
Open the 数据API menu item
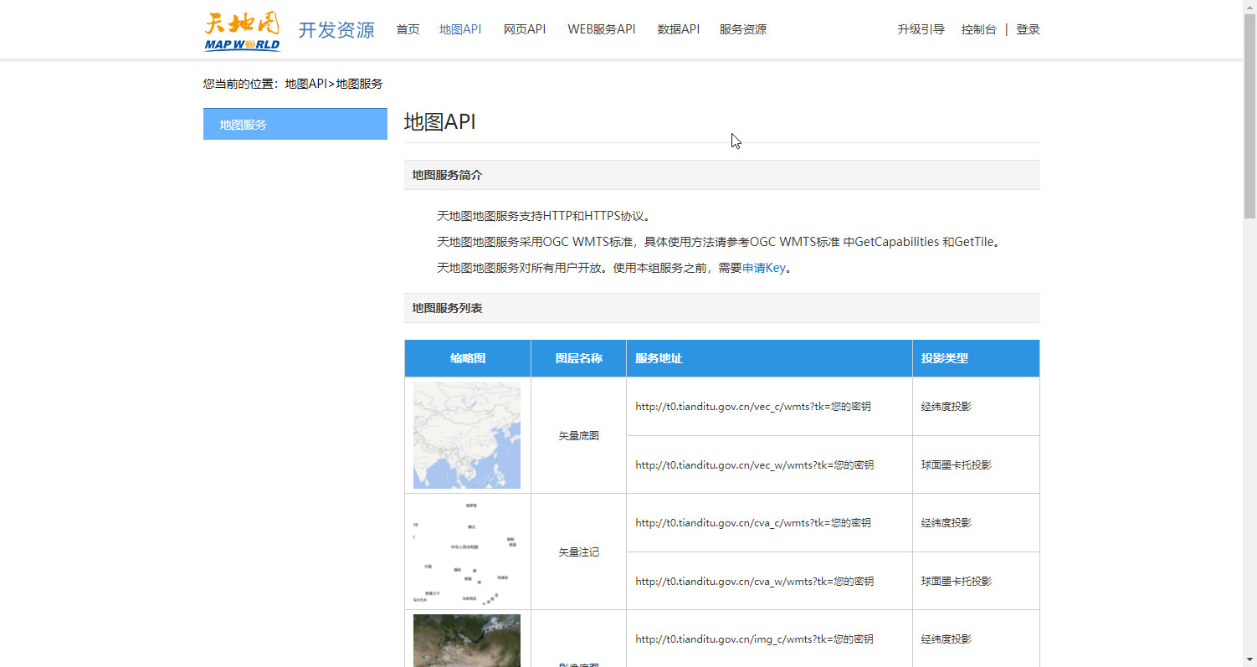678,29
